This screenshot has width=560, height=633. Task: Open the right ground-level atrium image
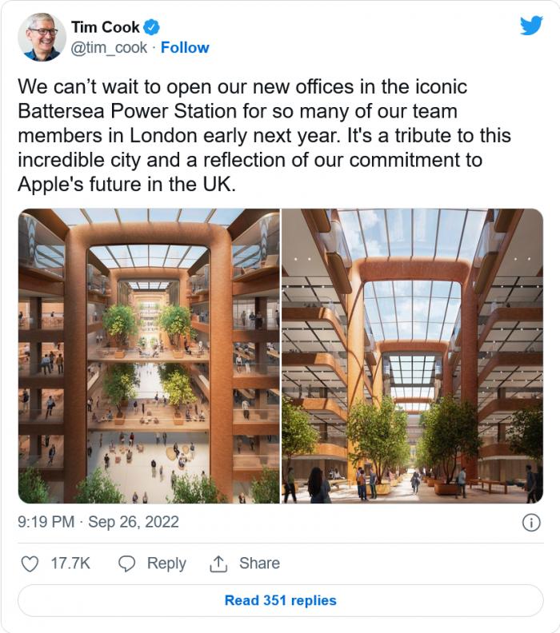tap(412, 356)
